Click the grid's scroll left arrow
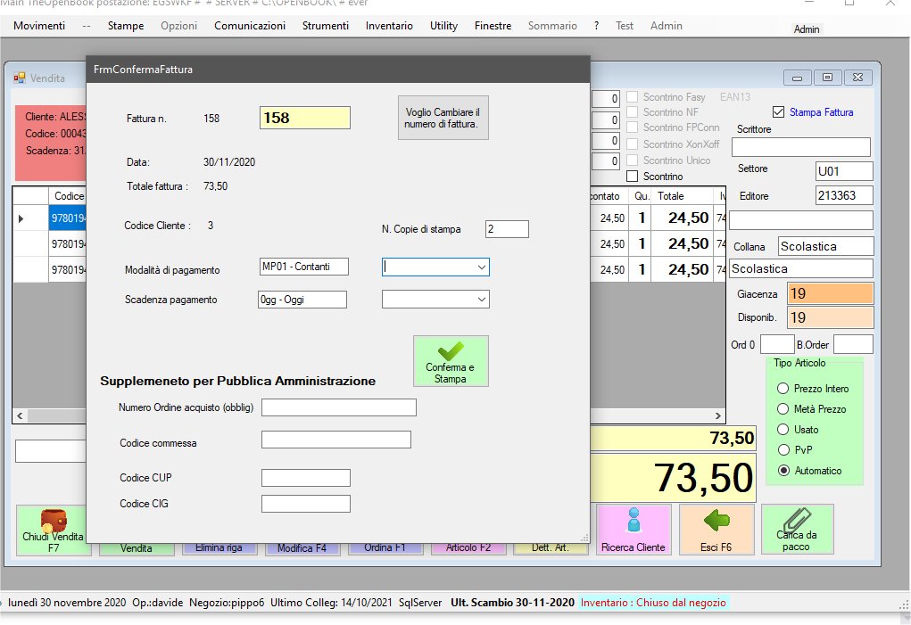This screenshot has width=911, height=625. [x=21, y=415]
